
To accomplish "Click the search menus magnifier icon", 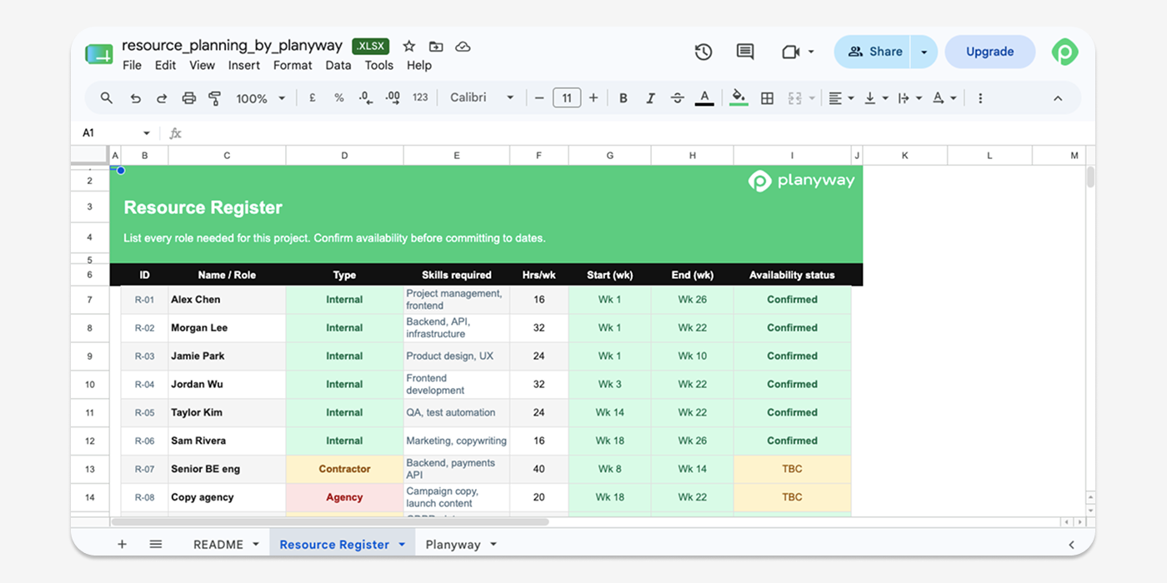I will [x=106, y=98].
